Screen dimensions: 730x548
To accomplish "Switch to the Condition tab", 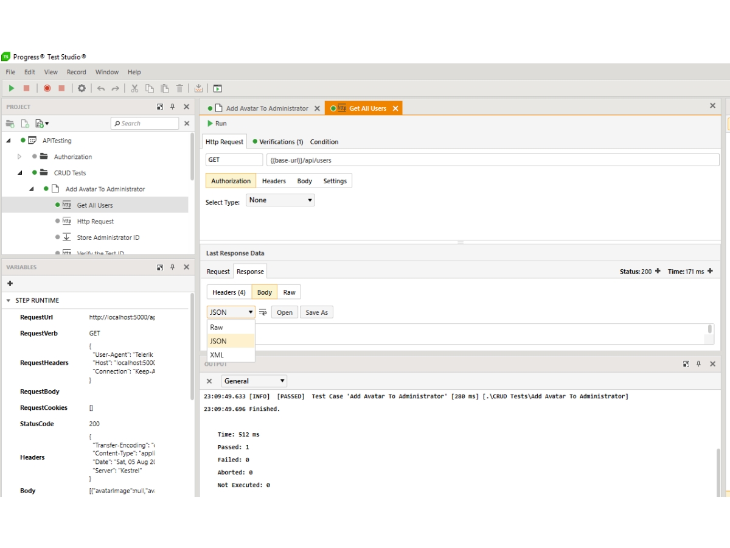I will tap(324, 142).
